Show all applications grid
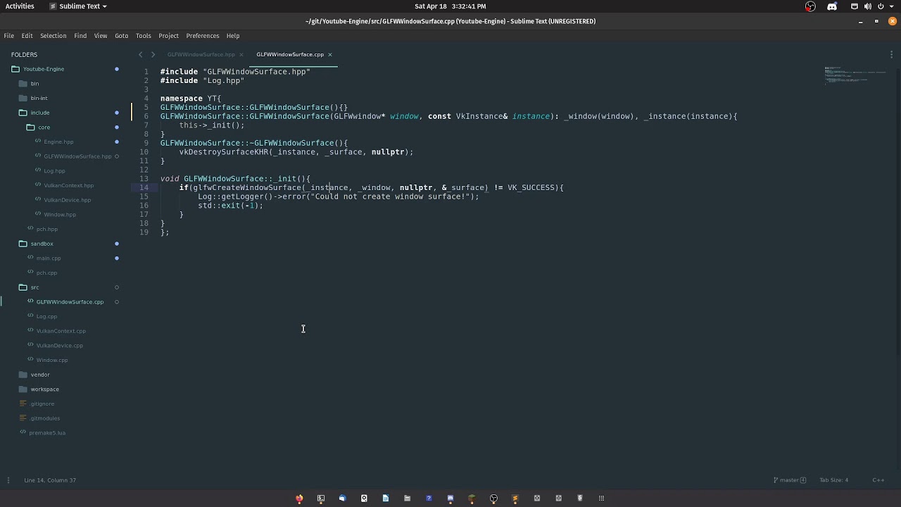The height and width of the screenshot is (507, 901). (601, 499)
